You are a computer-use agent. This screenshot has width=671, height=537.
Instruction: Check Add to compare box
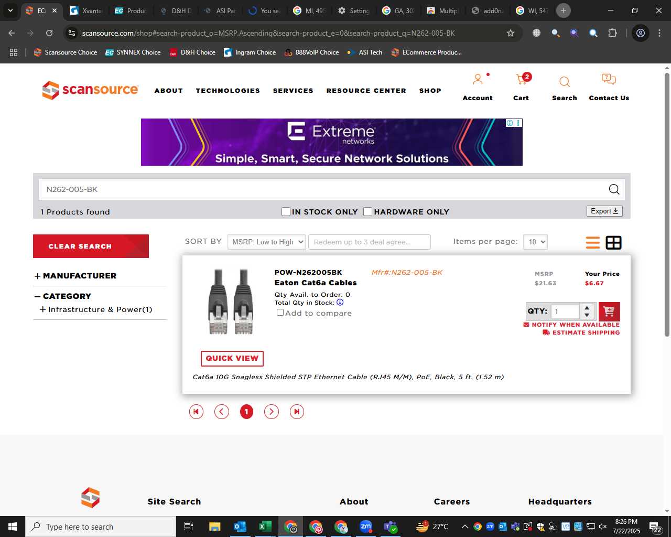coord(280,313)
